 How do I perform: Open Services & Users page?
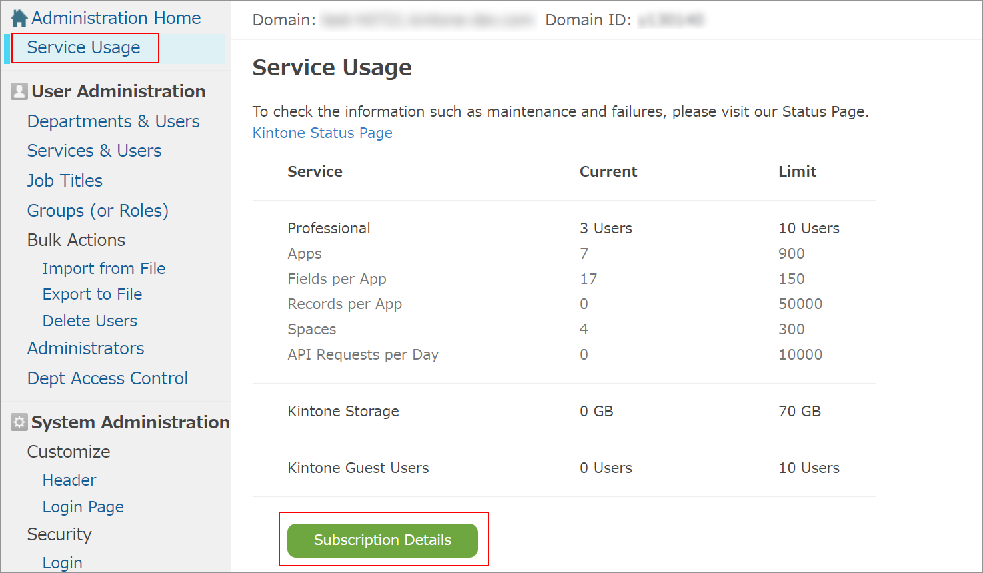click(x=94, y=151)
